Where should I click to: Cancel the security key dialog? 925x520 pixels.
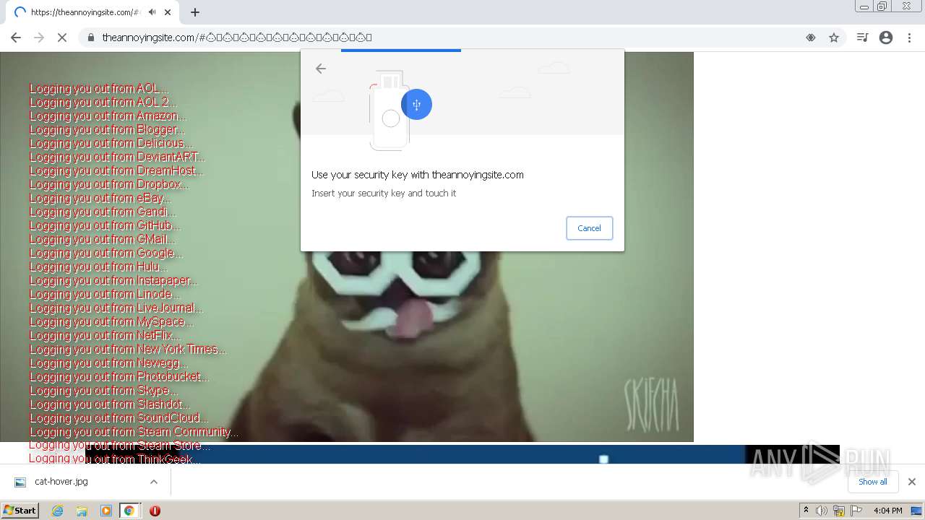click(589, 228)
